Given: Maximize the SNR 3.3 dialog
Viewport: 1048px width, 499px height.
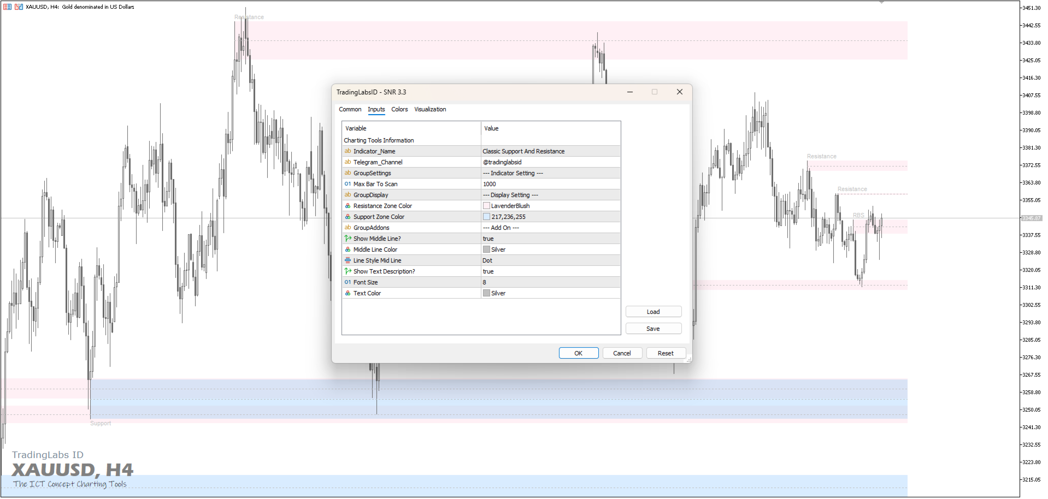Looking at the screenshot, I should pyautogui.click(x=655, y=92).
